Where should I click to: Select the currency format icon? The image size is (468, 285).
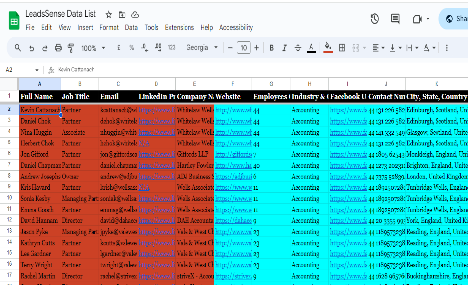[119, 48]
